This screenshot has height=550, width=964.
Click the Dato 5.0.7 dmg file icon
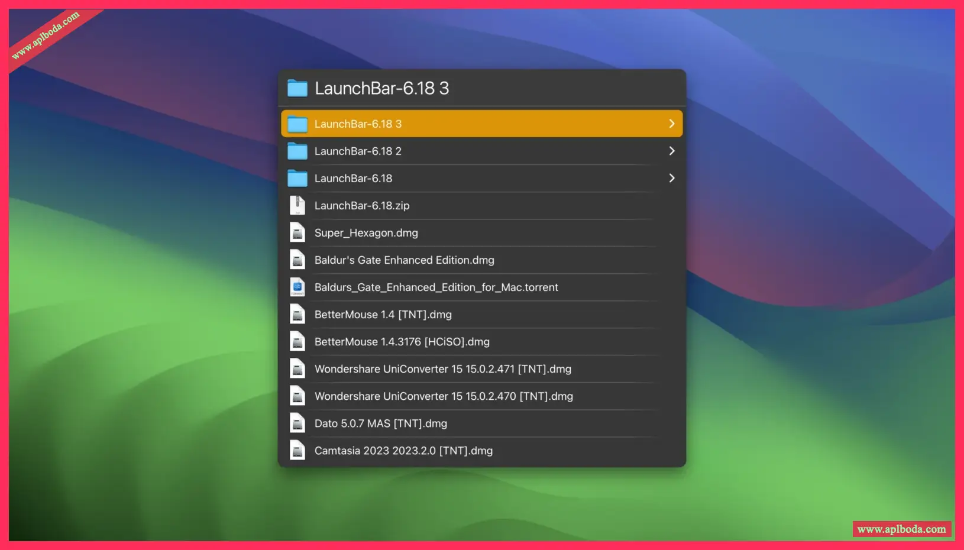[297, 423]
